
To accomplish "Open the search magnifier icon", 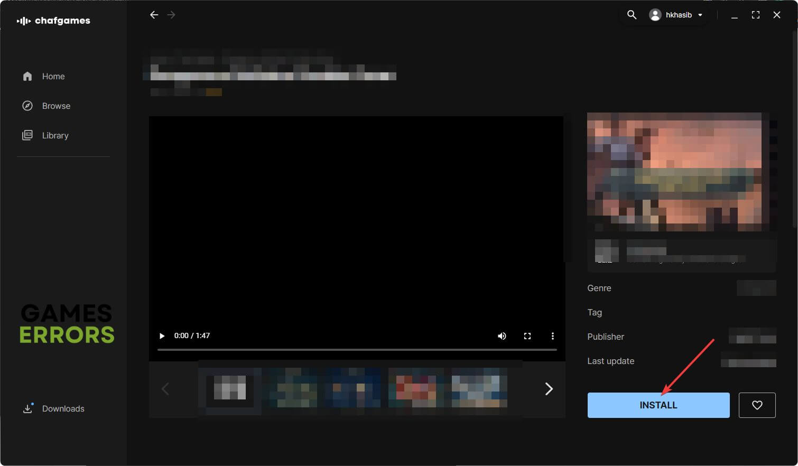I will [632, 15].
